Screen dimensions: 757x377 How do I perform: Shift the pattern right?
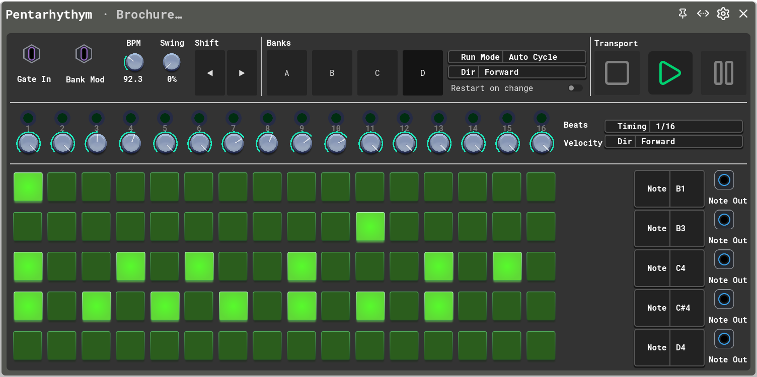(x=242, y=73)
